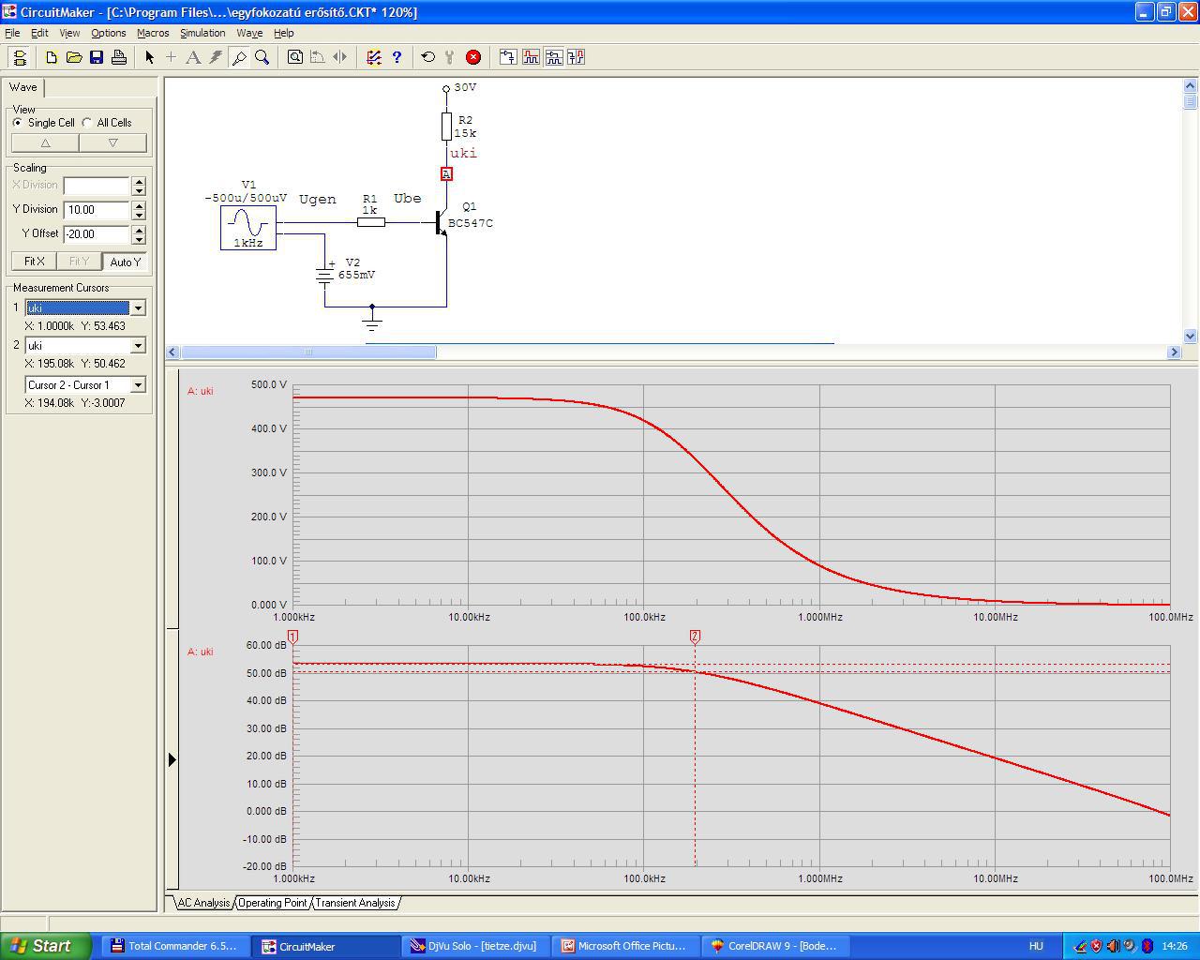1200x960 pixels.
Task: Open a circuit file with folder icon
Action: click(74, 57)
